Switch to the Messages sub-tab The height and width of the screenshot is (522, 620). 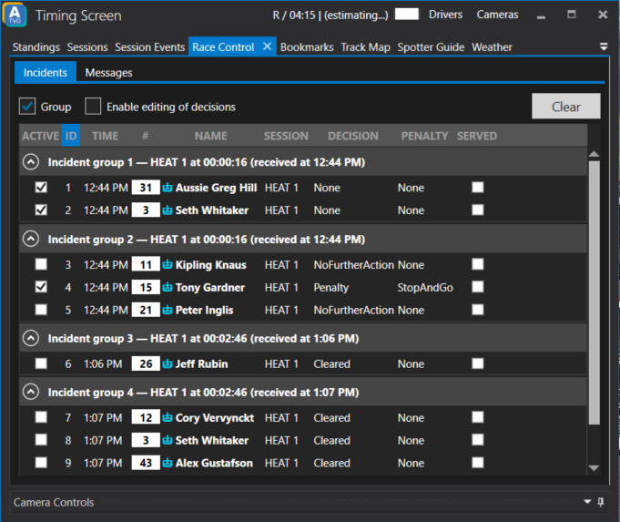[x=108, y=73]
